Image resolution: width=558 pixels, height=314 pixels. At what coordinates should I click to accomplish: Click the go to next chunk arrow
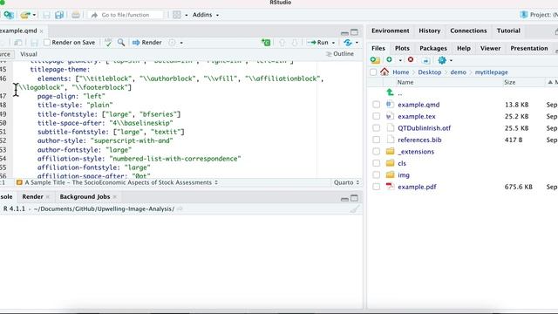[295, 43]
